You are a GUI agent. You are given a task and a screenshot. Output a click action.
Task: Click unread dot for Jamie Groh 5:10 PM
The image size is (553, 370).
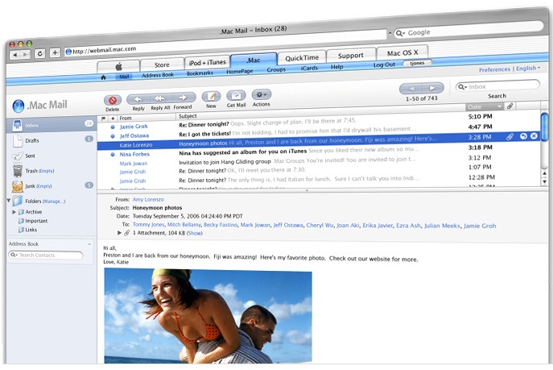[x=113, y=127]
